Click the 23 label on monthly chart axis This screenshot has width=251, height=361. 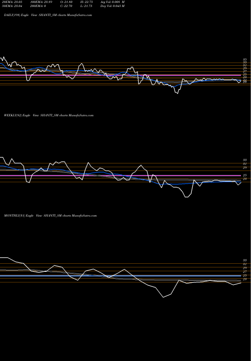point(244,279)
